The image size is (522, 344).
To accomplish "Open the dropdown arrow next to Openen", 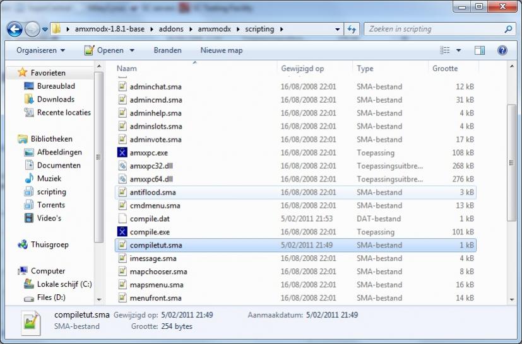I will [132, 50].
